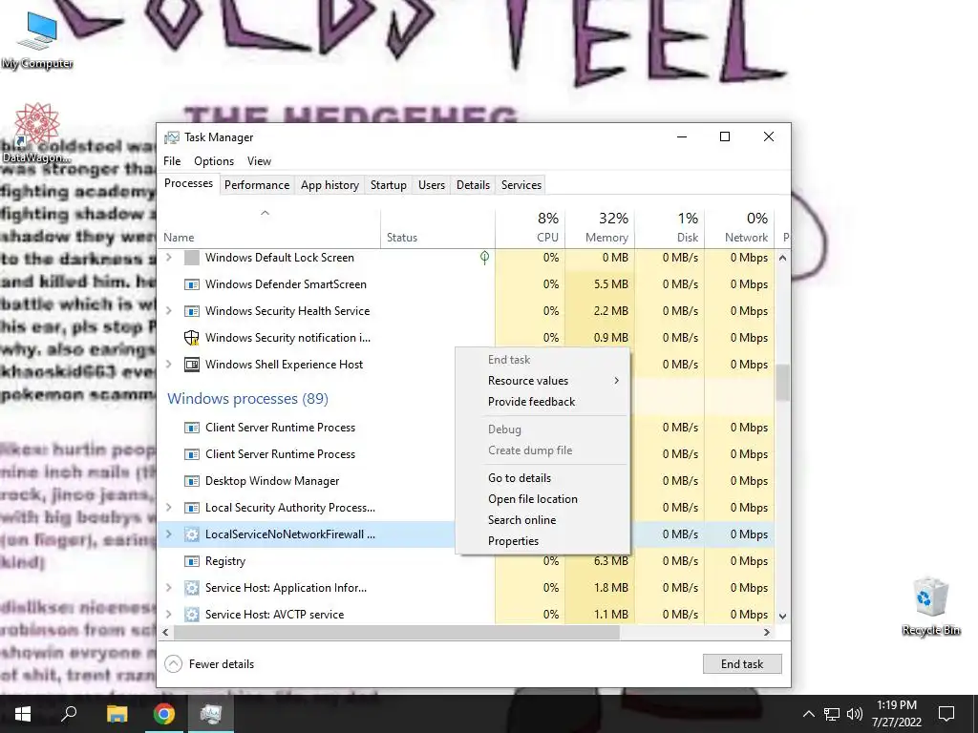Image resolution: width=978 pixels, height=733 pixels.
Task: Sort by the Name column header
Action: (x=268, y=228)
